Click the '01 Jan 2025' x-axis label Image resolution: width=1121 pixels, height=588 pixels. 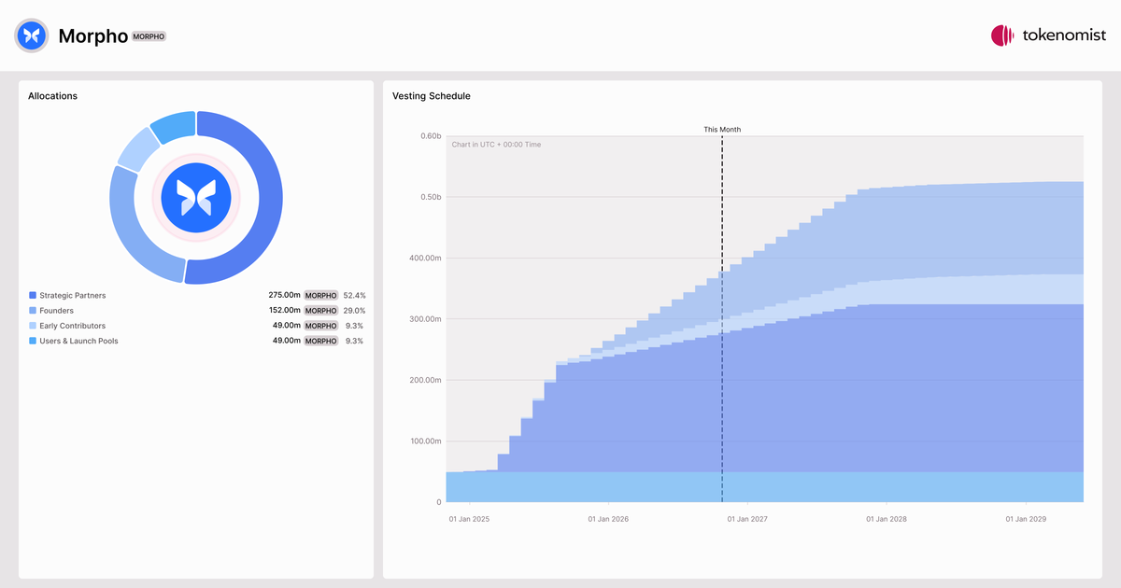pos(469,519)
